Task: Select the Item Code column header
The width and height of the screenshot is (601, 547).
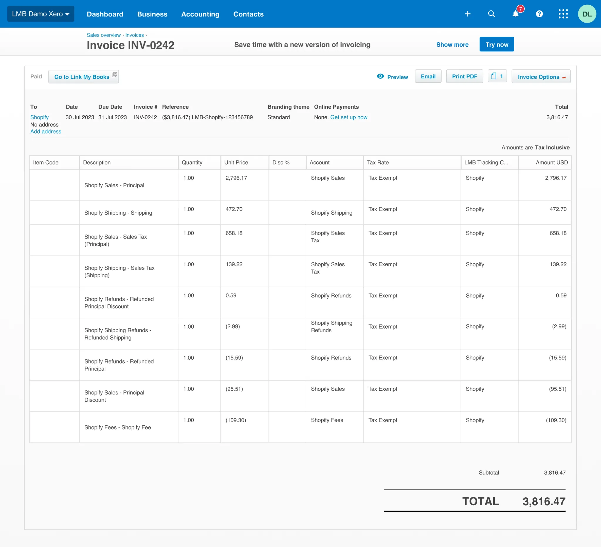Action: tap(54, 163)
